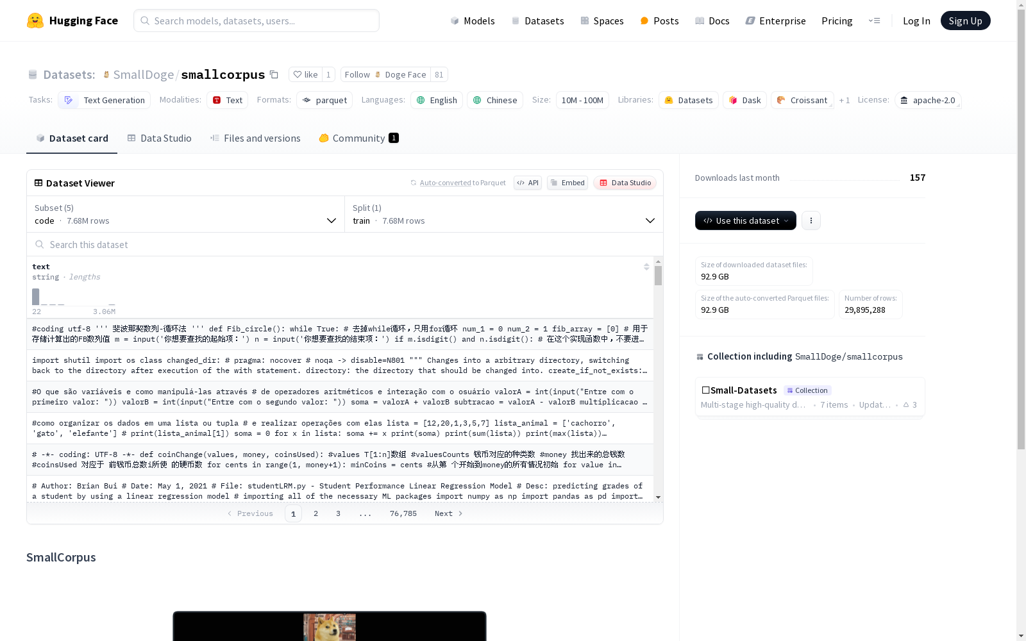Open Spaces in top navigation
This screenshot has width=1026, height=641.
(x=602, y=21)
